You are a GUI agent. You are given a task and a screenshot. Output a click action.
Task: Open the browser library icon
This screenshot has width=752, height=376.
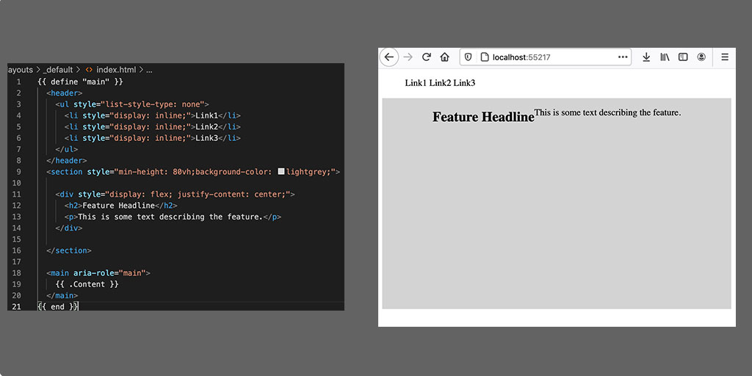[x=665, y=57]
